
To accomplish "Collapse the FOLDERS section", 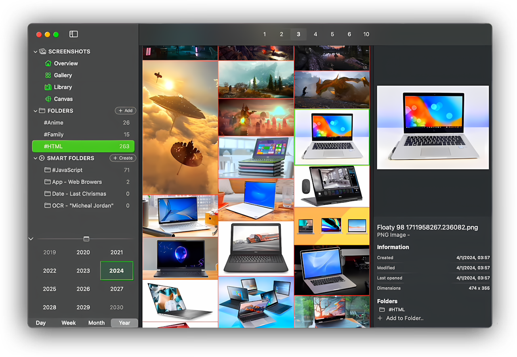I will (x=36, y=111).
